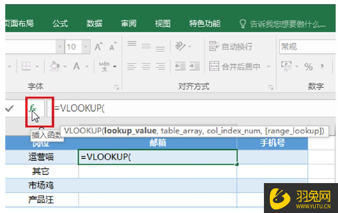The width and height of the screenshot is (338, 213).
Task: Click the phonetic guide wén icon
Action: point(104,66)
